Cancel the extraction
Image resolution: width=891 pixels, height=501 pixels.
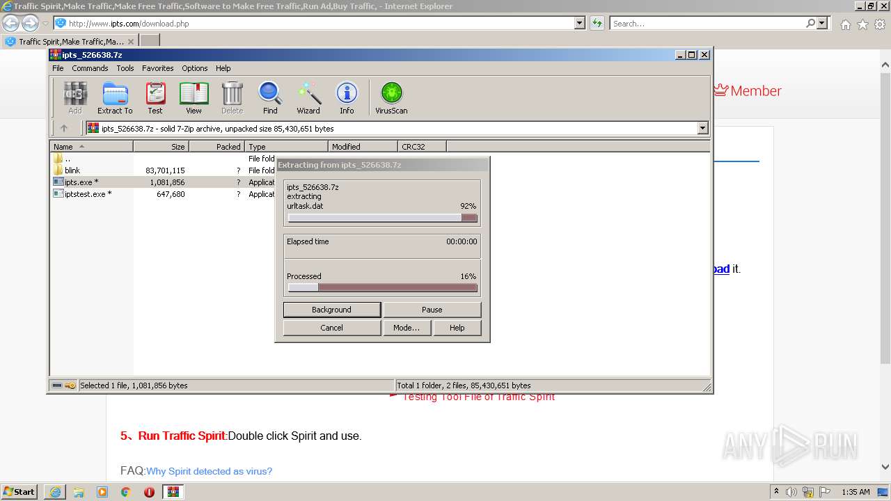tap(331, 328)
